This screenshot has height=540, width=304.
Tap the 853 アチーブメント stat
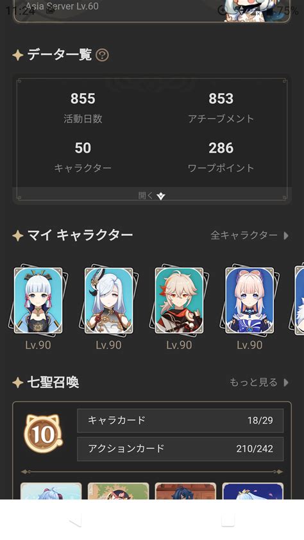point(221,108)
